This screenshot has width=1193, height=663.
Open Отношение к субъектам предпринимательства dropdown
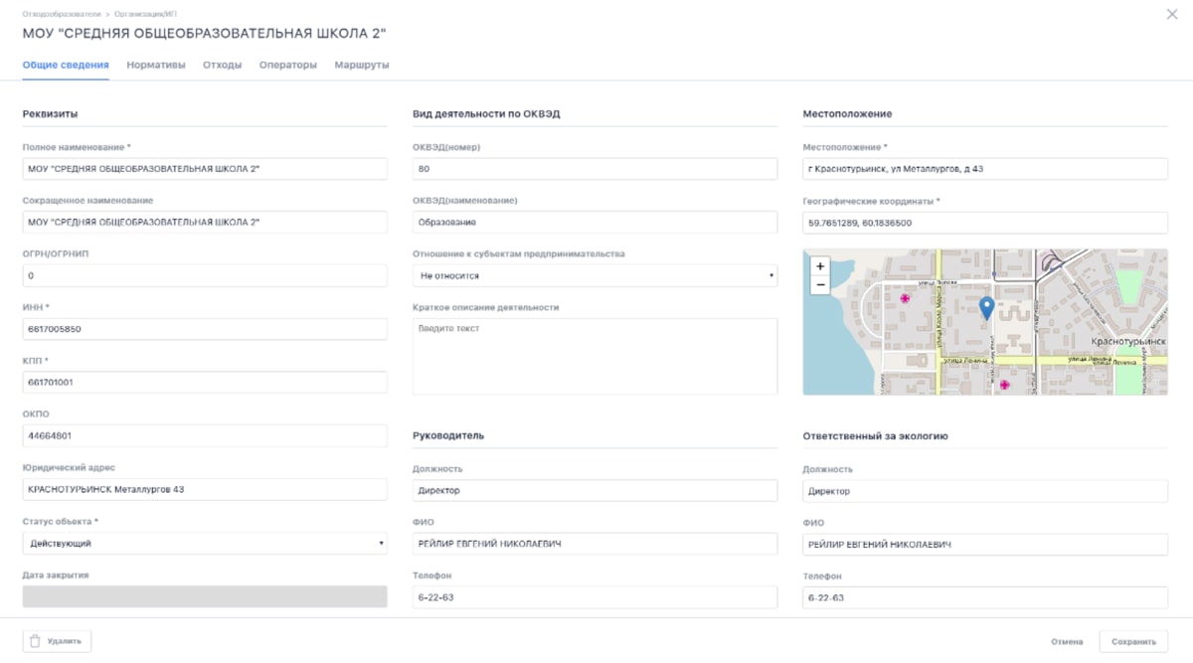coord(595,275)
